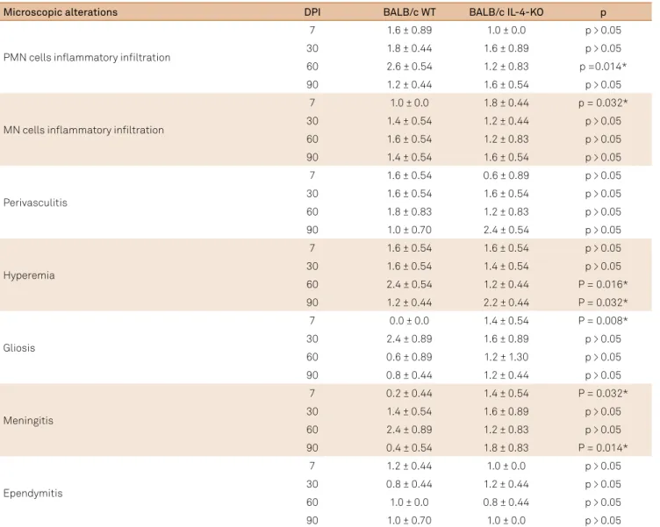This screenshot has height=527, width=660.
Task: Click 'P = 0.032*' in Meningitis day 7 row
Action: (x=603, y=394)
